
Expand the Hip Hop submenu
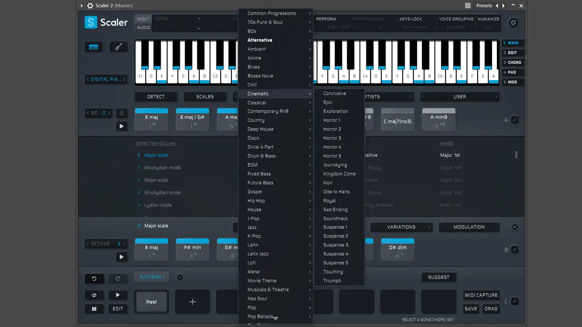click(276, 201)
